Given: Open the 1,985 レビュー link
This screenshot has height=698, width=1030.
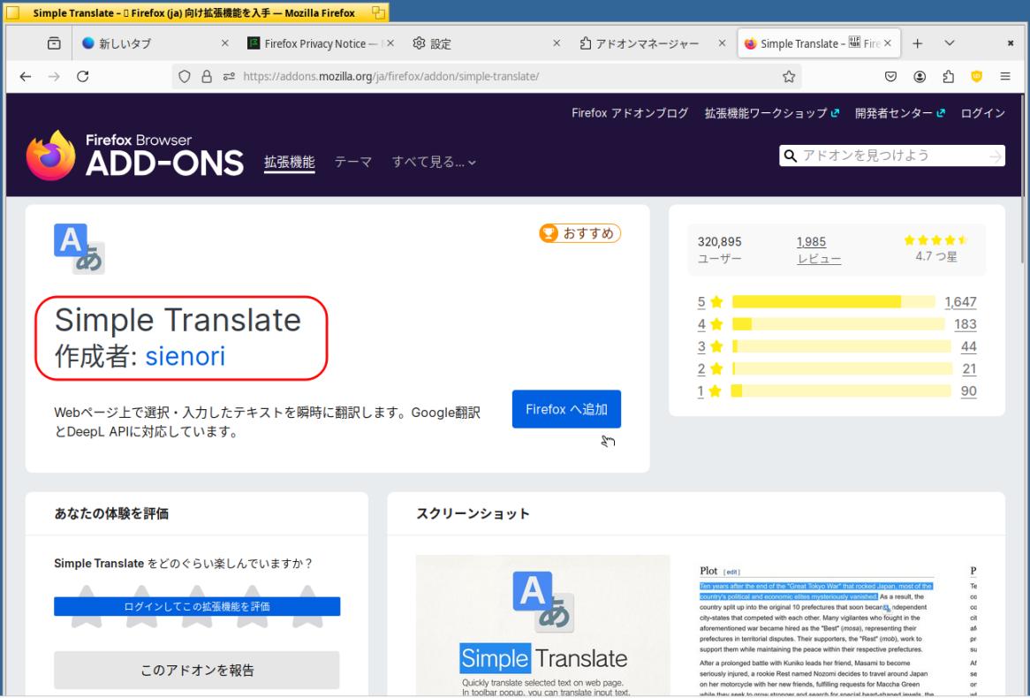Looking at the screenshot, I should pyautogui.click(x=819, y=250).
